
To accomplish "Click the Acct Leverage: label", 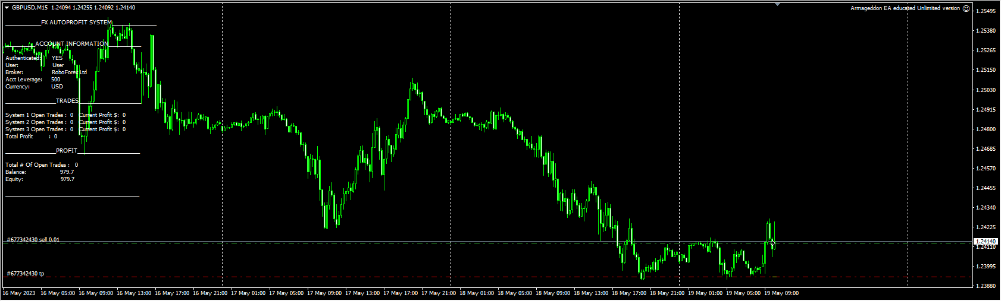I will [24, 80].
